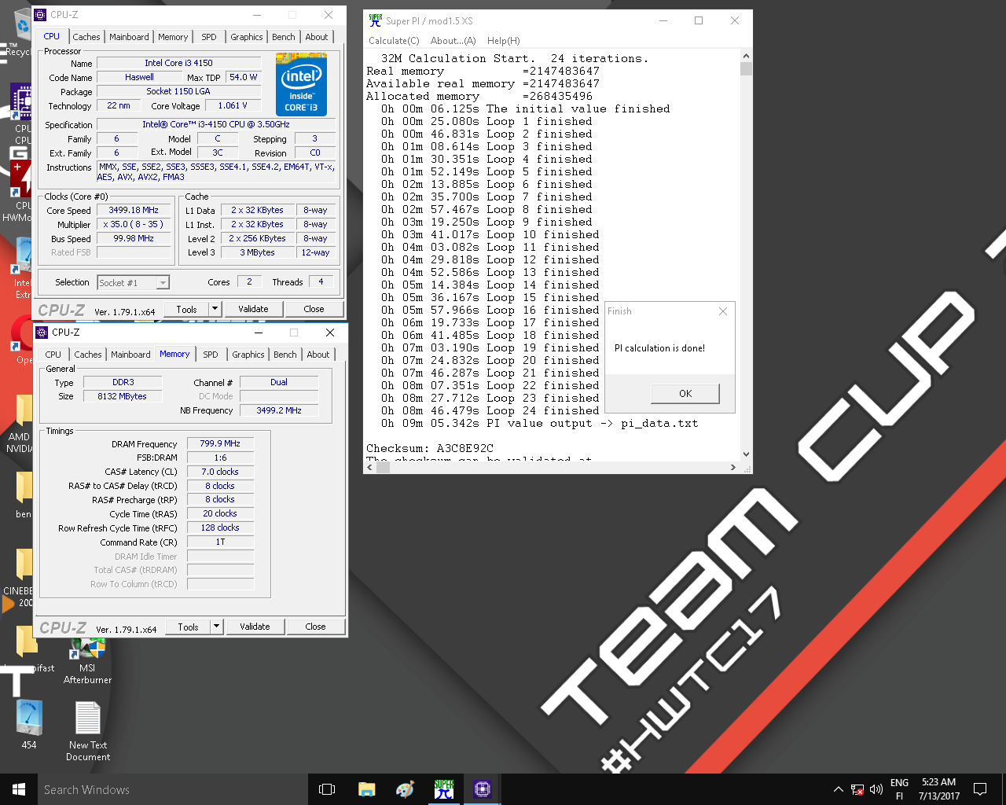Click the NB Frequency value 3499.2 MHz
This screenshot has width=1006, height=805.
tap(279, 410)
